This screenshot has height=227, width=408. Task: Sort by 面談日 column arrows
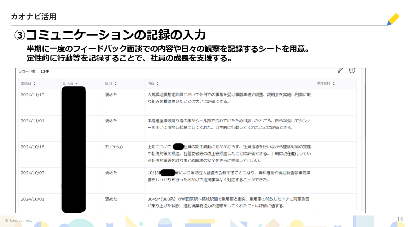[35, 84]
